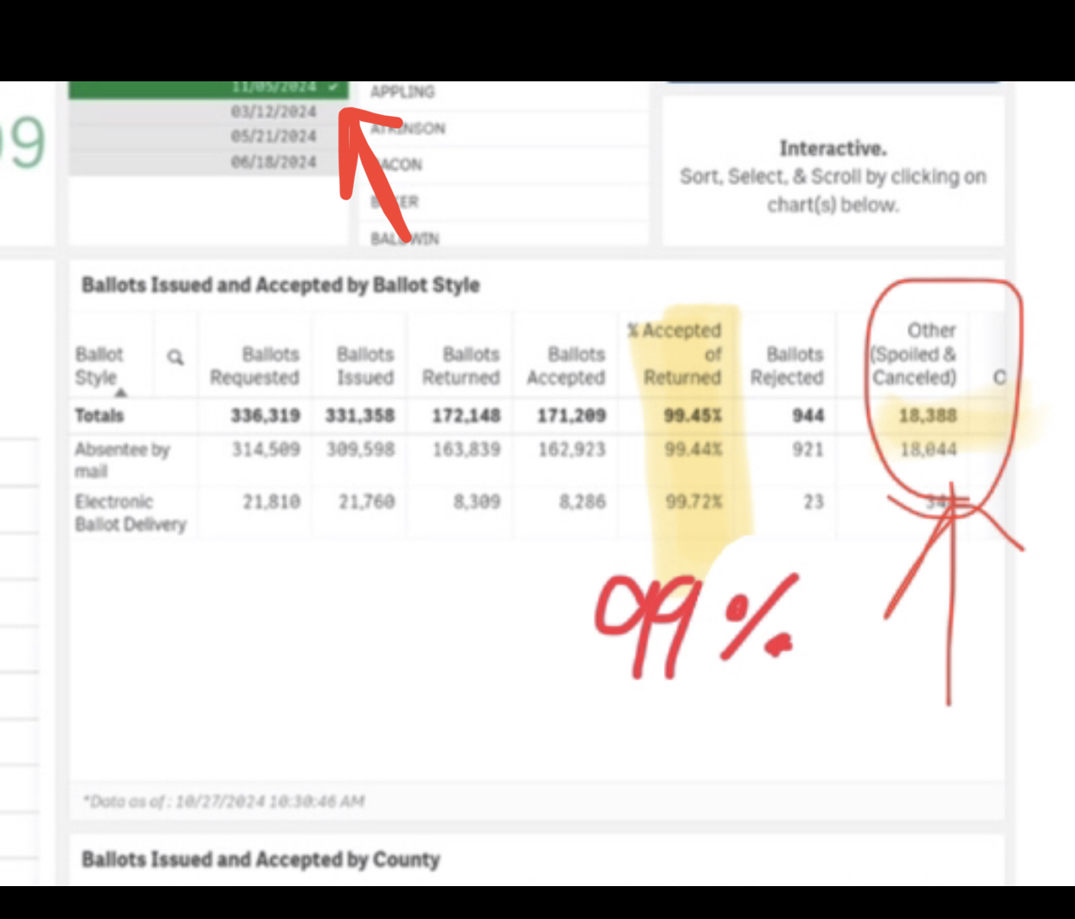This screenshot has width=1075, height=919.
Task: Click the 171,209 total accepted value
Action: 571,415
